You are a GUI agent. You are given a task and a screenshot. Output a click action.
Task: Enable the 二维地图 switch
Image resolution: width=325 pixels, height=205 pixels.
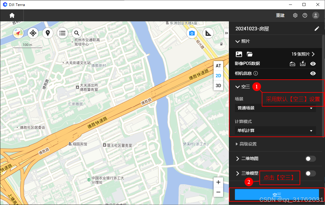point(311,159)
